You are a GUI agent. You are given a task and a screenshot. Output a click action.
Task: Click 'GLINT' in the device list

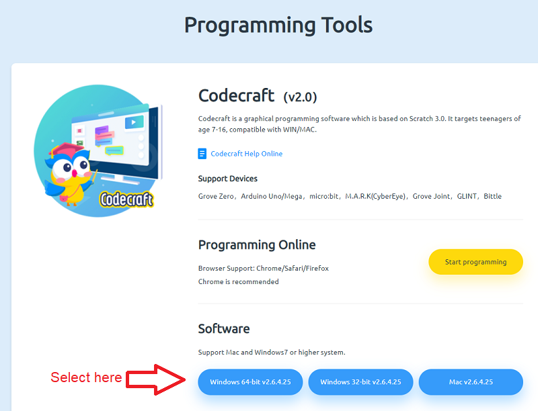pyautogui.click(x=467, y=196)
